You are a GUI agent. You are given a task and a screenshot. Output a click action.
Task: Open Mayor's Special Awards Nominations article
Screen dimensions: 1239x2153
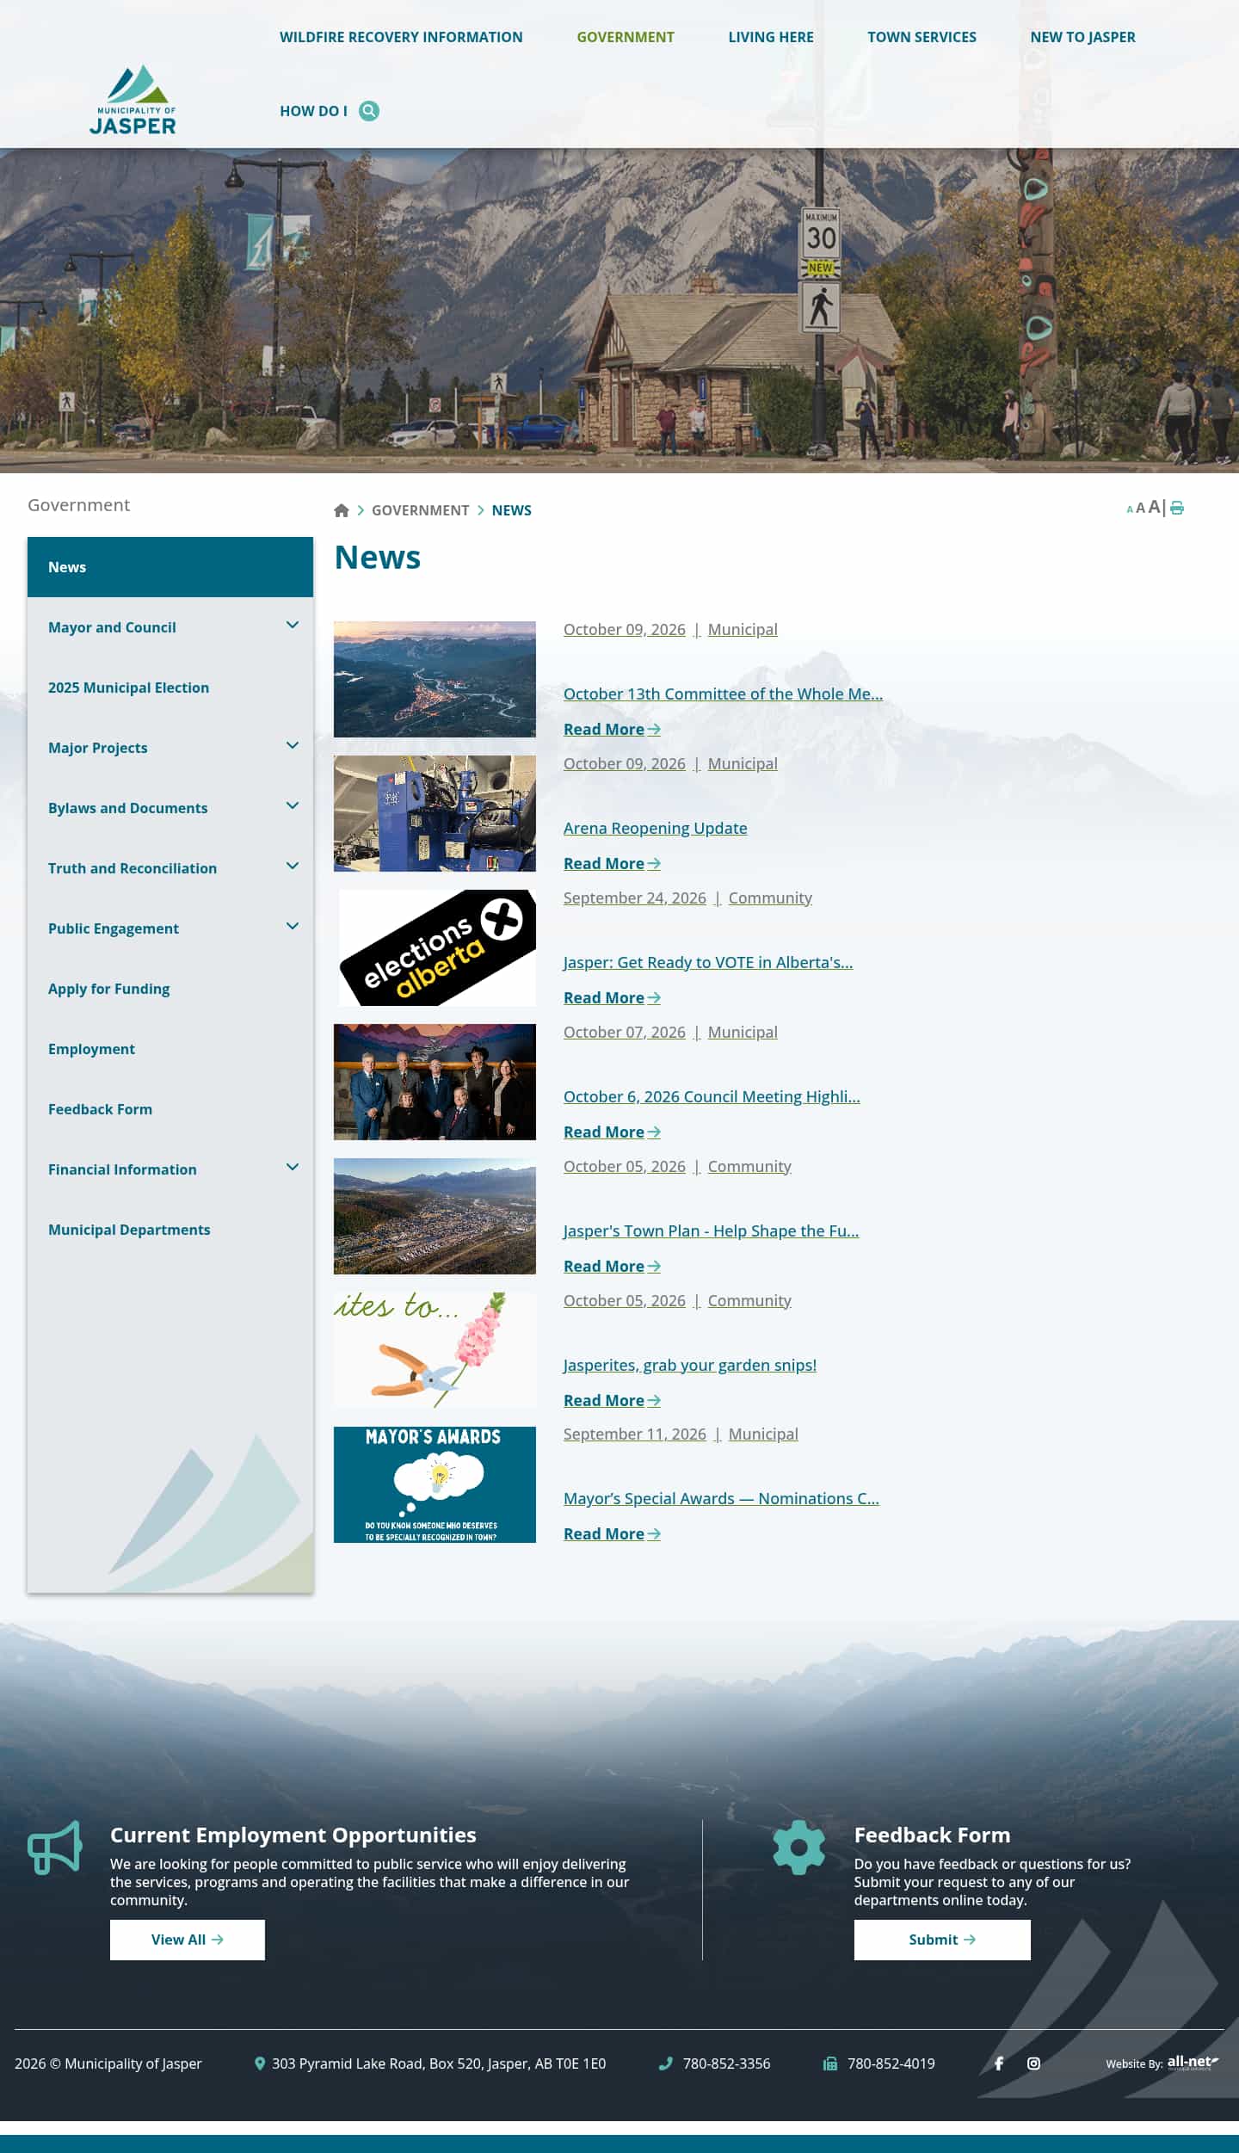(721, 1498)
